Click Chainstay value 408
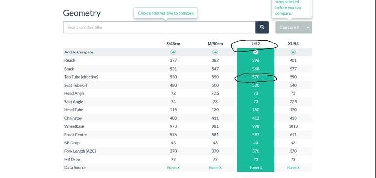The width and height of the screenshot is (376, 178). pyautogui.click(x=173, y=118)
